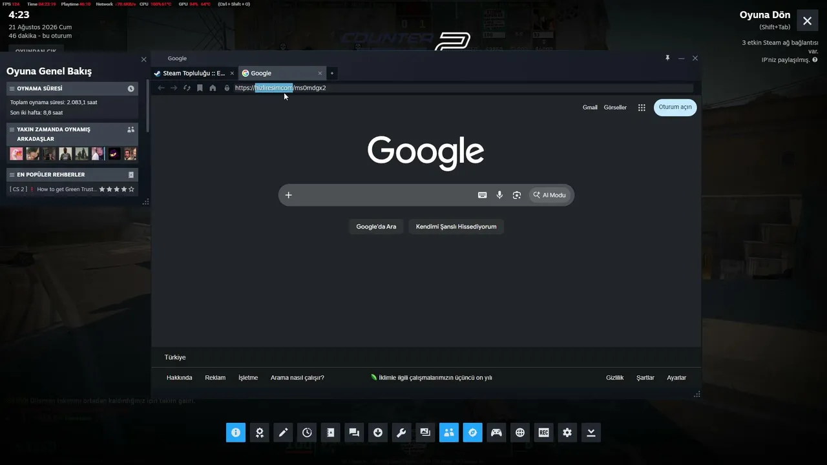Open the Google apps grid
Viewport: 827px width, 465px height.
click(x=642, y=108)
